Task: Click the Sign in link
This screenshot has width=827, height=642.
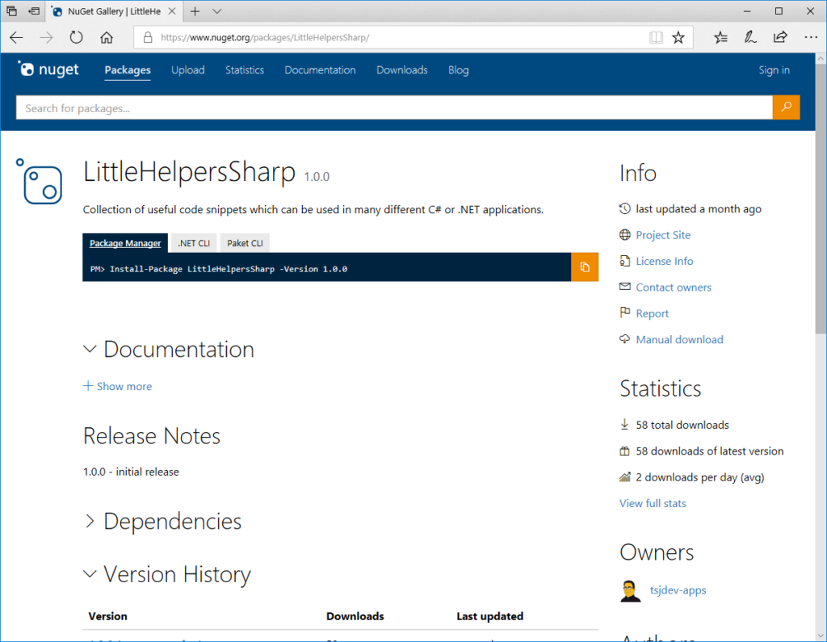Action: [774, 70]
